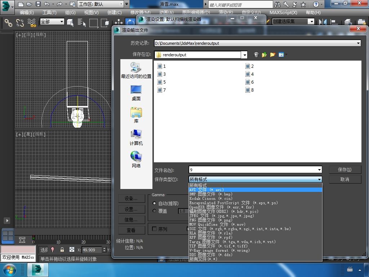Collapse the Save as type dropdown
369x277 pixels.
tap(319, 179)
